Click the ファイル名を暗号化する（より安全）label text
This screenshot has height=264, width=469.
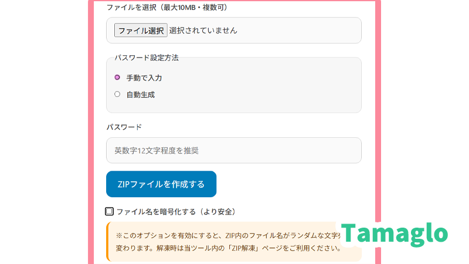point(176,211)
